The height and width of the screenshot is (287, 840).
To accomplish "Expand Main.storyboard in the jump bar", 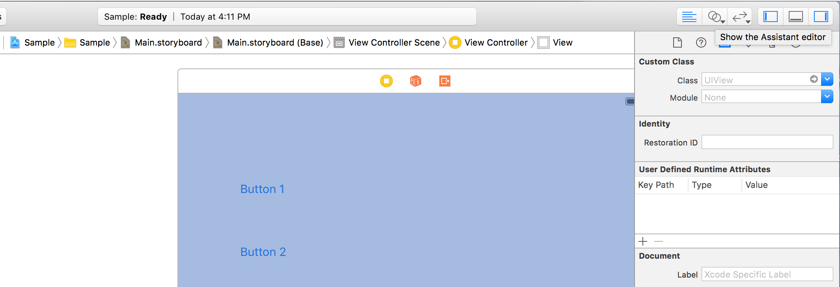I will (168, 42).
